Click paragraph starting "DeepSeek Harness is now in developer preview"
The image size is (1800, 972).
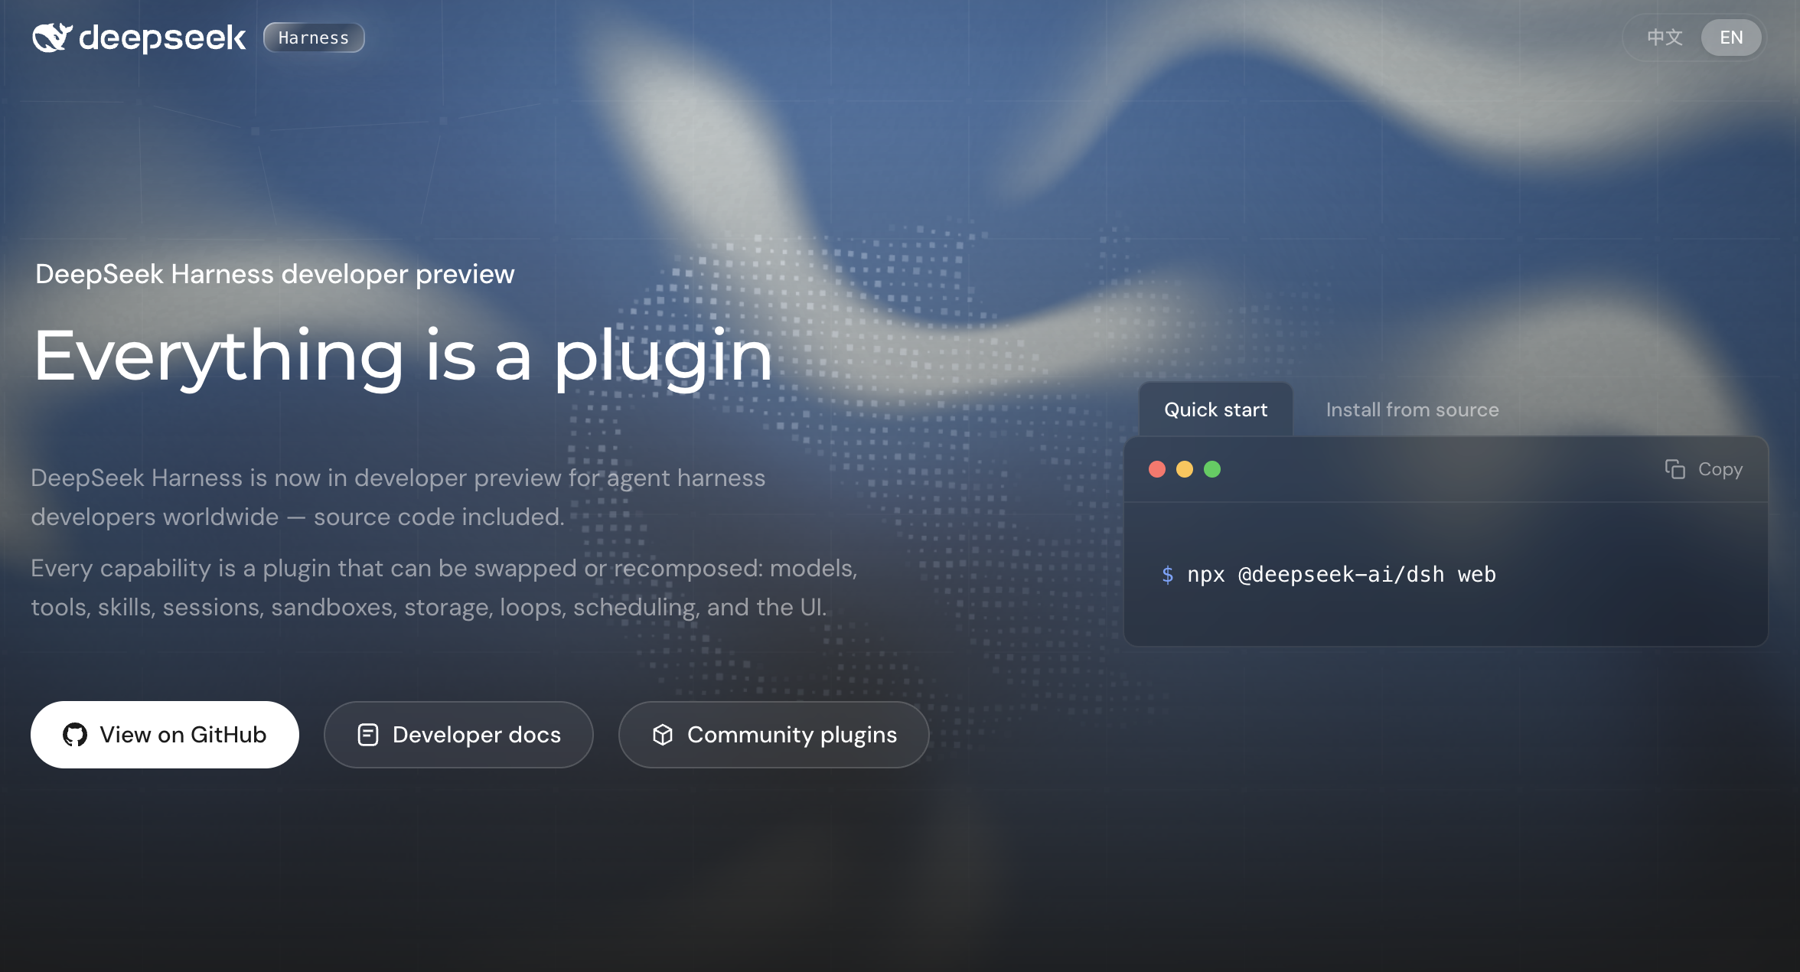[x=398, y=497]
